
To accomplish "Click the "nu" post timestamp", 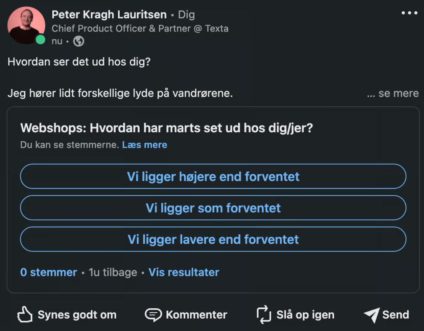I will click(57, 41).
